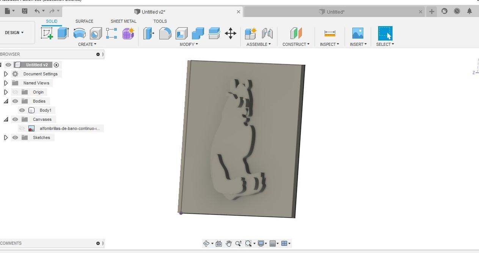This screenshot has width=479, height=253.
Task: Switch to the TOOLS tab
Action: coord(160,21)
